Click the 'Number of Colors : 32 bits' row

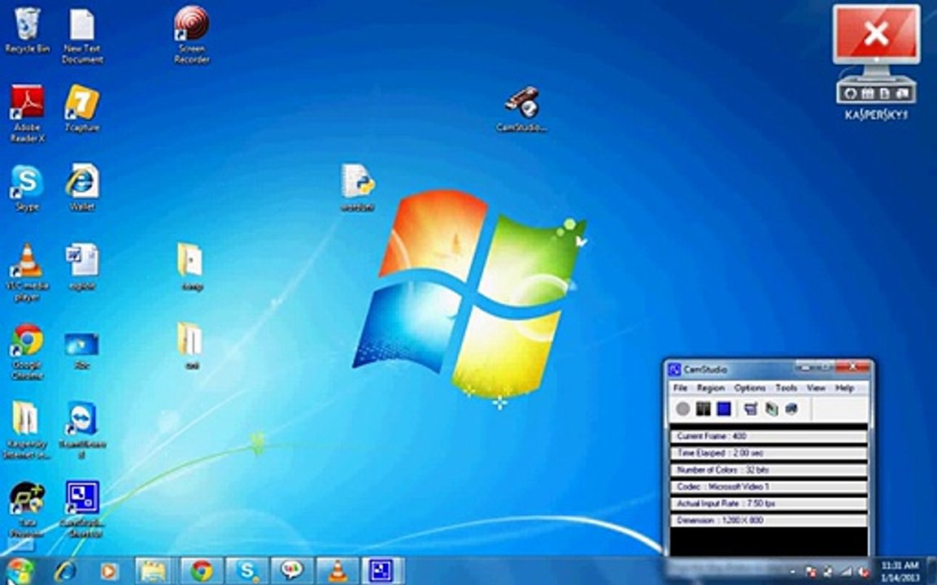point(769,470)
